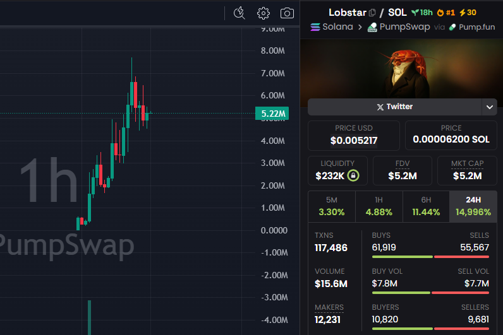Click the Solana chain link
Viewport: 503px width, 335px height.
(x=337, y=27)
